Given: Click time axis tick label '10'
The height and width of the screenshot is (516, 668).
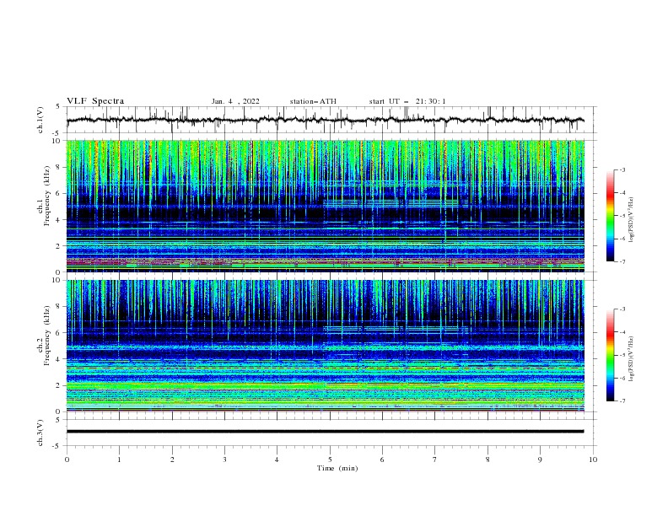Looking at the screenshot, I should tap(593, 460).
